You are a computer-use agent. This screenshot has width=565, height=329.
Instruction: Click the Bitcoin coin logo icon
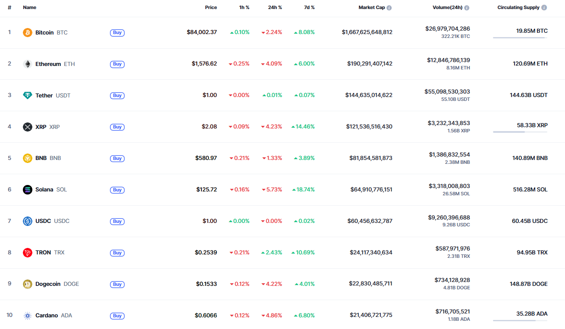coord(28,32)
